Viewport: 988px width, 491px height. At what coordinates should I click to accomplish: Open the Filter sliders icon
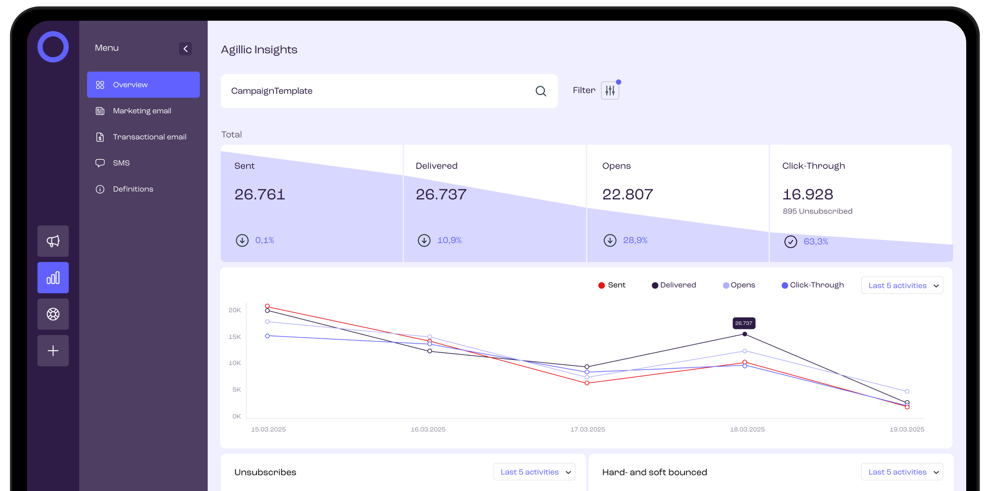(610, 91)
